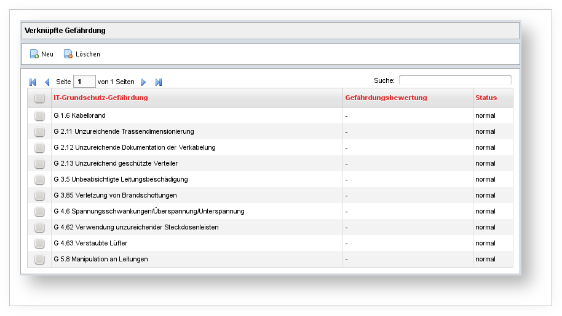The width and height of the screenshot is (562, 316).
Task: Jump to the last page arrow
Action: pos(159,82)
